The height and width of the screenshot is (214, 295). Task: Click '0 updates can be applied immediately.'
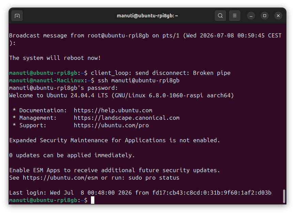click(x=72, y=155)
